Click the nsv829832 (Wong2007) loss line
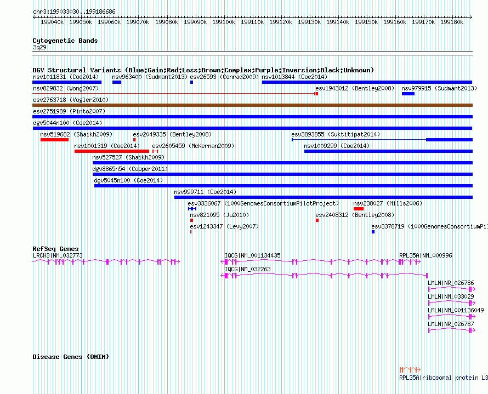Viewport: 488px width, 394px height. [x=174, y=94]
